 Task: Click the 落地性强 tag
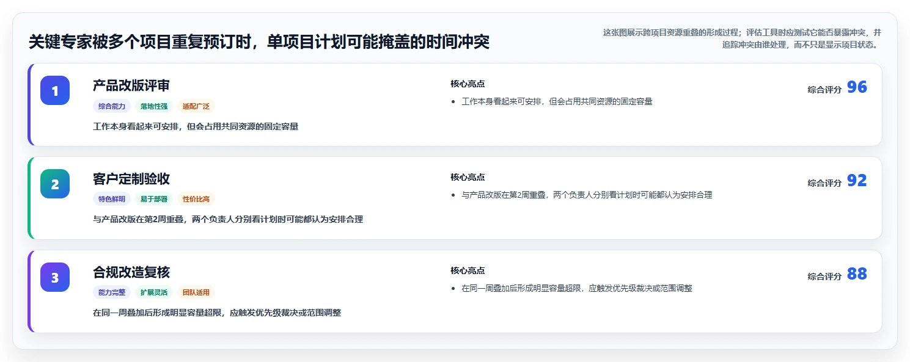(154, 106)
